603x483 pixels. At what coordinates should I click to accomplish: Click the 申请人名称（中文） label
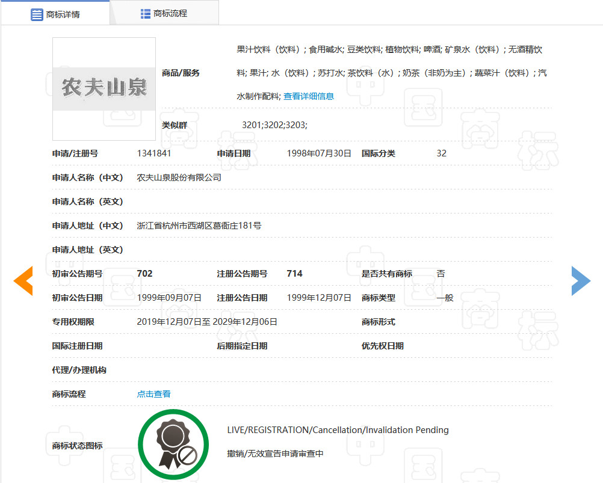[88, 177]
